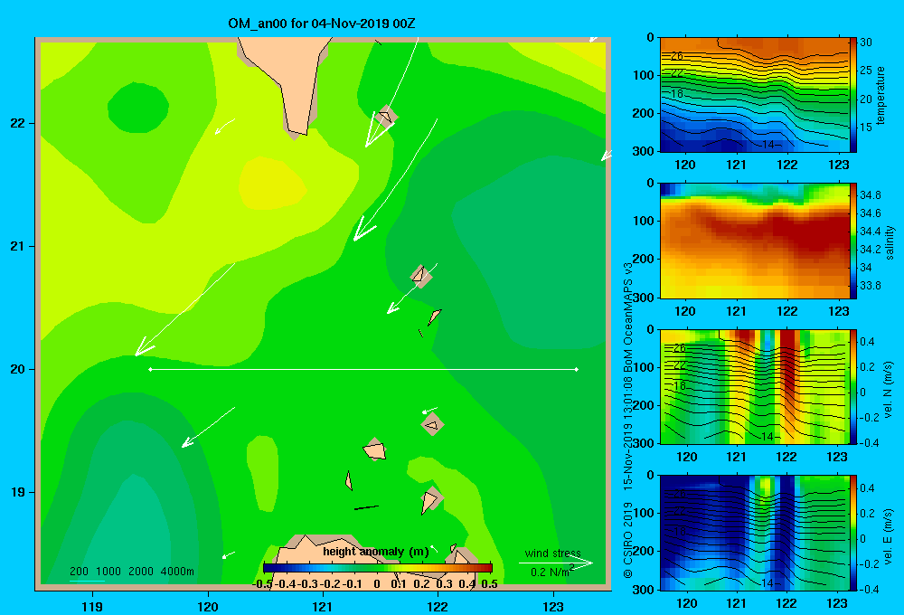Click the salinity section panel

(x=754, y=241)
